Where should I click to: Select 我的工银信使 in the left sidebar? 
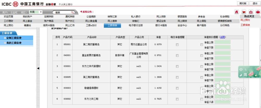(14, 43)
